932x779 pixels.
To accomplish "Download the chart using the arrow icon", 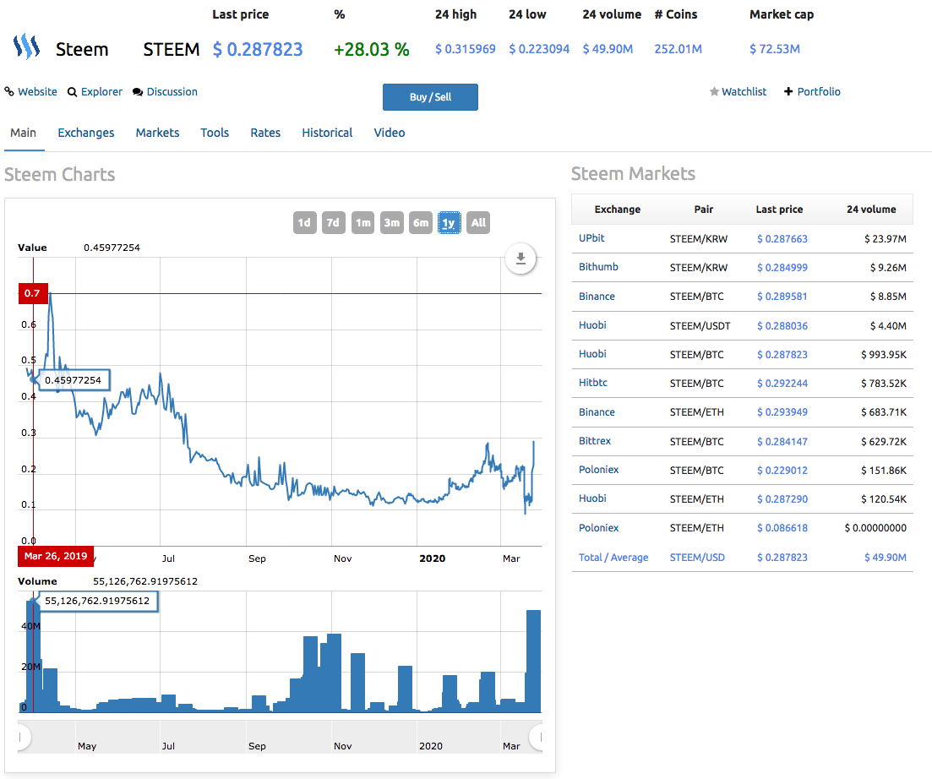I will point(521,259).
